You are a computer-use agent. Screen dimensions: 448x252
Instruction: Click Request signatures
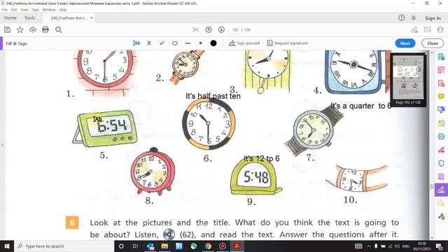click(x=288, y=43)
